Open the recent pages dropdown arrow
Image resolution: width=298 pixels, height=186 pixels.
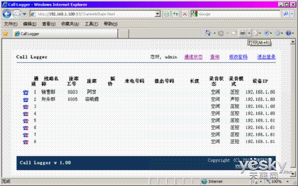tap(25, 14)
